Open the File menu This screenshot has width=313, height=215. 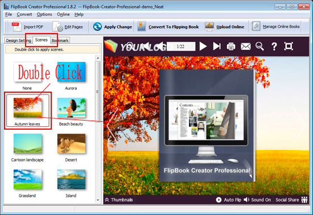(x=9, y=14)
